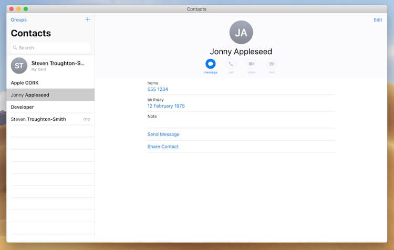Click the home number 555 1234

click(158, 89)
